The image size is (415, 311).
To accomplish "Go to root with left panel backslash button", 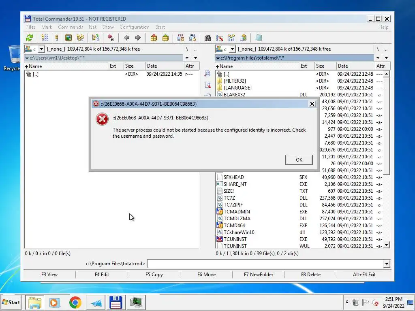I will pos(187,49).
